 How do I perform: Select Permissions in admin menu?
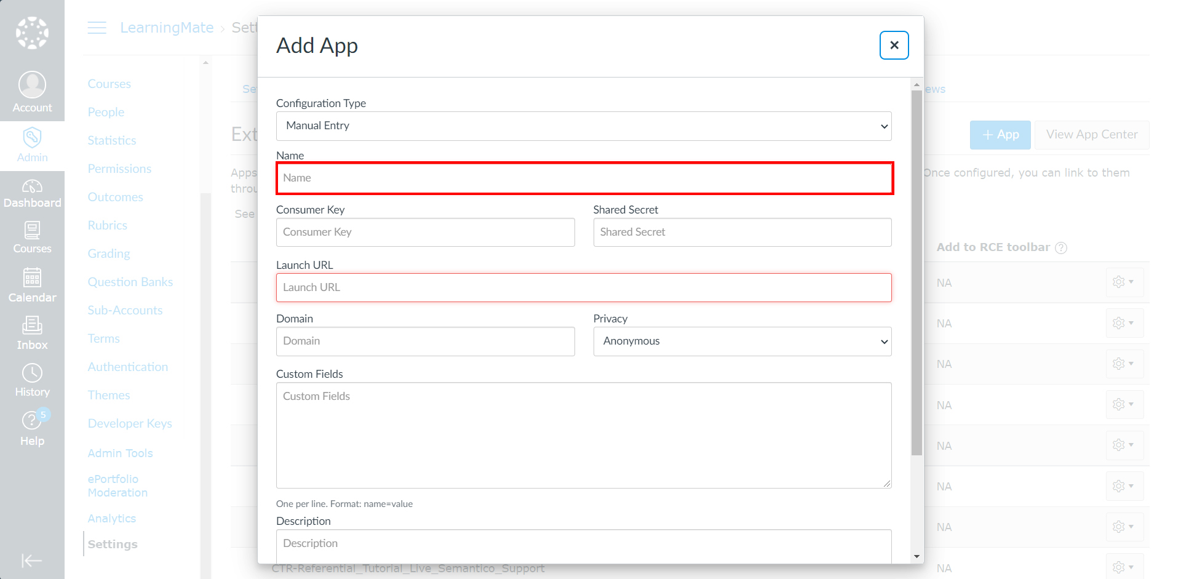[x=119, y=169]
